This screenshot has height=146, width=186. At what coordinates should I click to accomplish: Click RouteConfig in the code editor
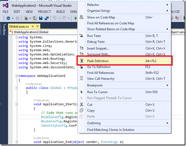[x=51, y=121]
